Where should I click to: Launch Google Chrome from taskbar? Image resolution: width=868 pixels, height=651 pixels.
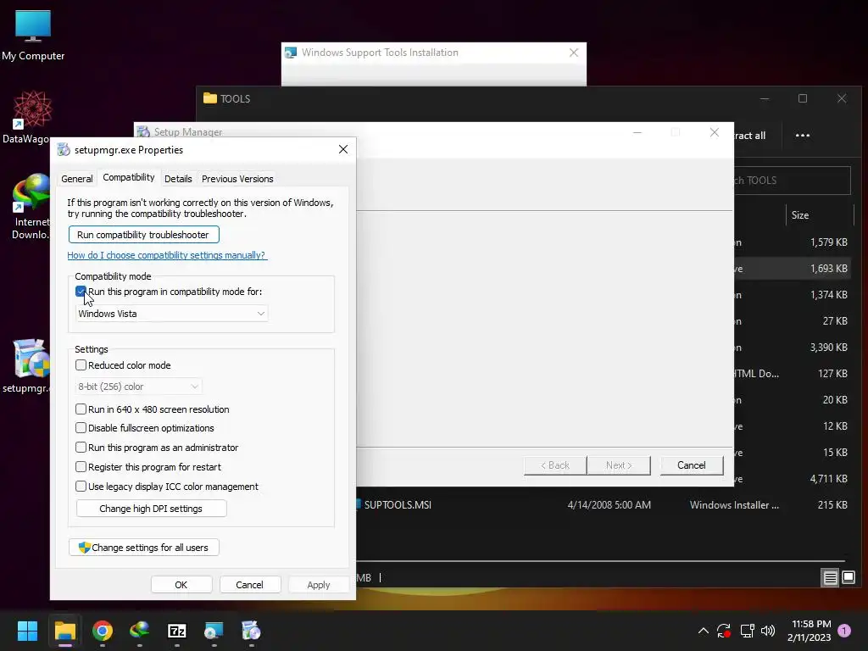[103, 631]
